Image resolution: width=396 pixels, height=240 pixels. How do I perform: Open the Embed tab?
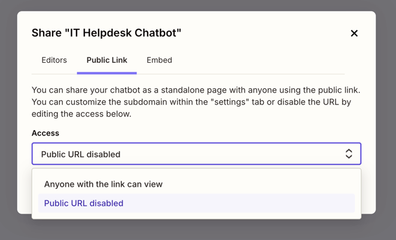(159, 60)
